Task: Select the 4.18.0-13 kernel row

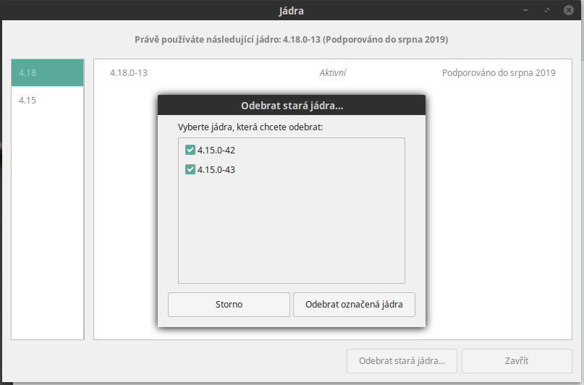Action: [x=333, y=73]
